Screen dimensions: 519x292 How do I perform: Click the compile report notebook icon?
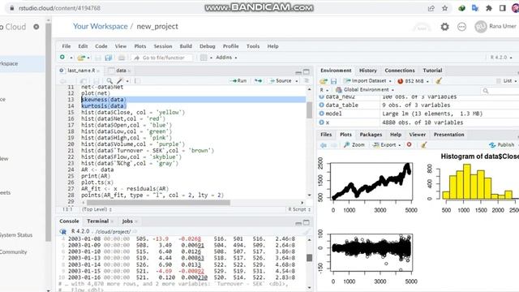point(137,81)
